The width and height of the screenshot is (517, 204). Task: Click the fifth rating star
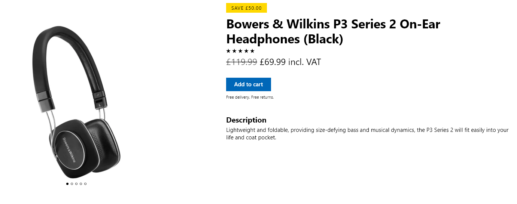pos(252,51)
